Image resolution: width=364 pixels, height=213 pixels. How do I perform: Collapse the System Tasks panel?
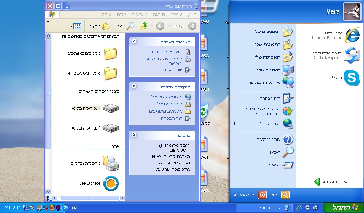coord(134,42)
